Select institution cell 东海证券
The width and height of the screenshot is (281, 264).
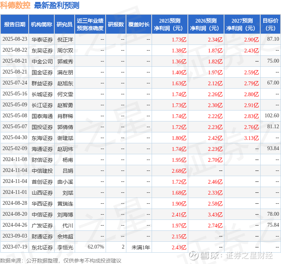click(42, 138)
